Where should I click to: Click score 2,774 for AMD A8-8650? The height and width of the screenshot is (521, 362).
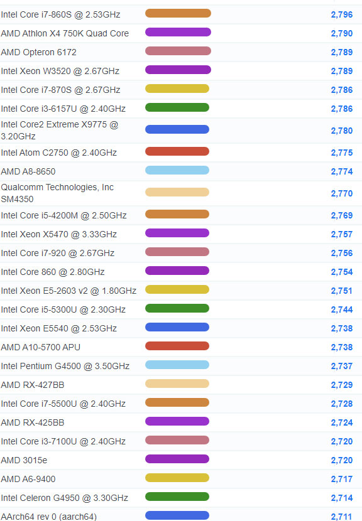coord(342,171)
